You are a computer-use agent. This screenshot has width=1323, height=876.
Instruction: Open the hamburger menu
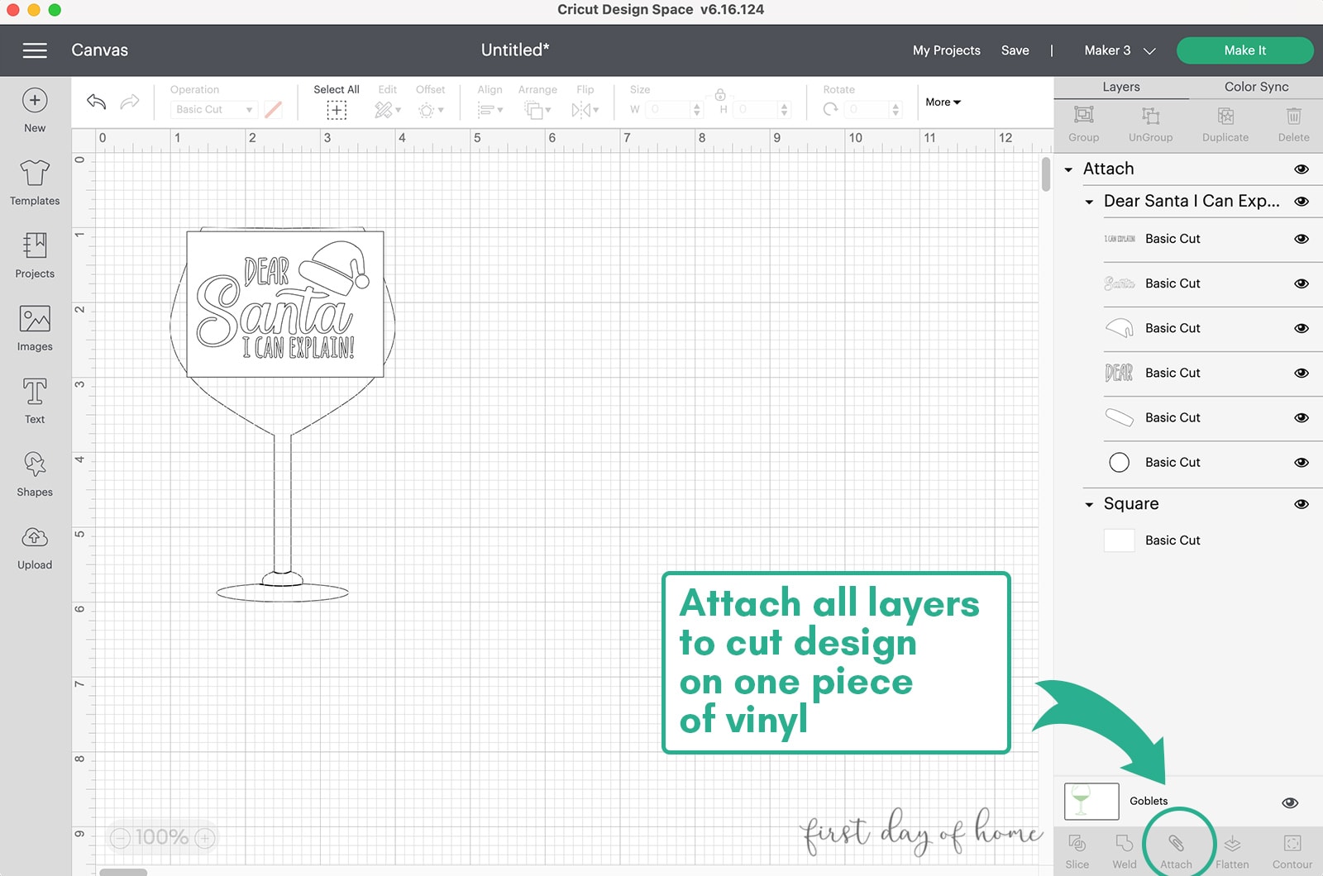tap(35, 50)
